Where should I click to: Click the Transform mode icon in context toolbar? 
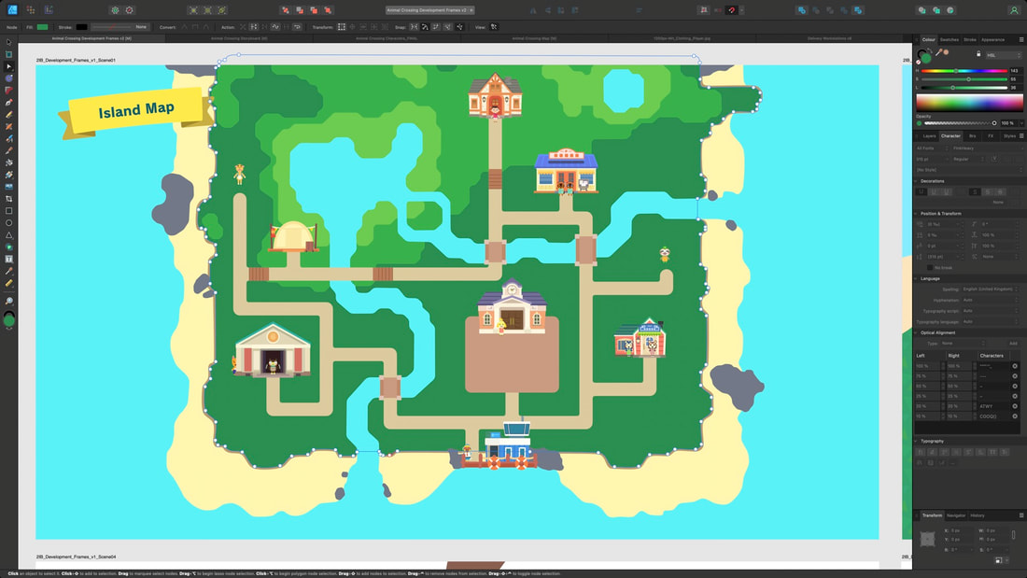pyautogui.click(x=341, y=27)
